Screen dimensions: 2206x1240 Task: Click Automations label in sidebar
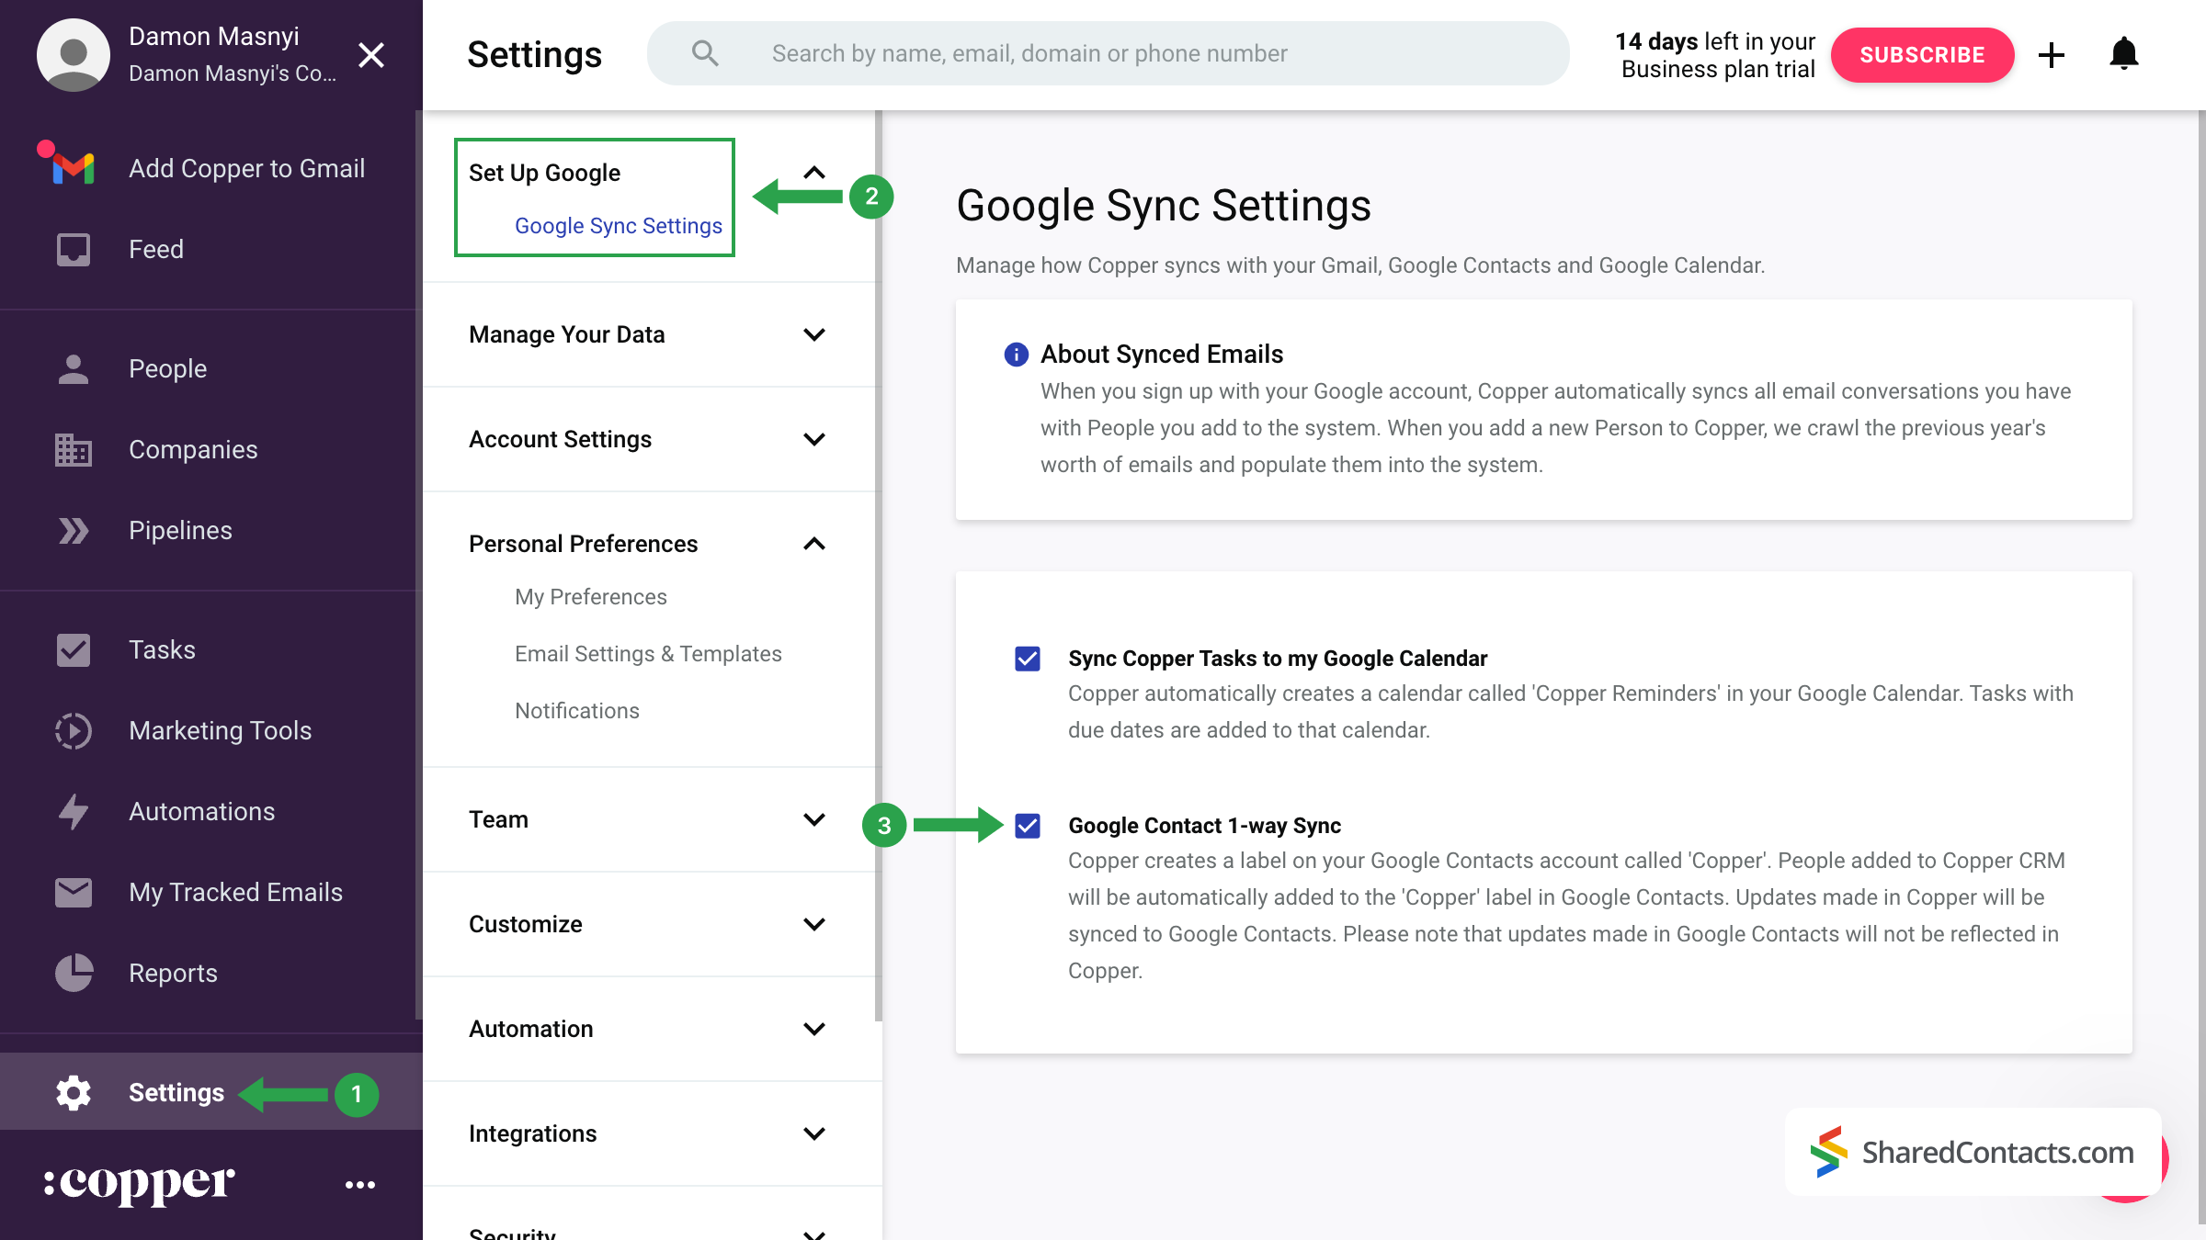click(201, 812)
